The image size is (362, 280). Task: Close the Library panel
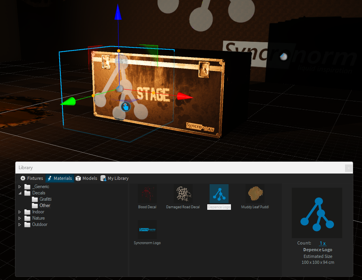[349, 168]
